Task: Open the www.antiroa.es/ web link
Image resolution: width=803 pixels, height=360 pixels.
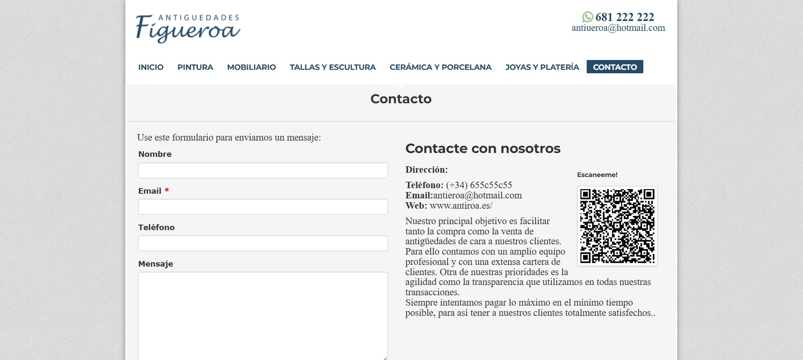Action: click(461, 206)
